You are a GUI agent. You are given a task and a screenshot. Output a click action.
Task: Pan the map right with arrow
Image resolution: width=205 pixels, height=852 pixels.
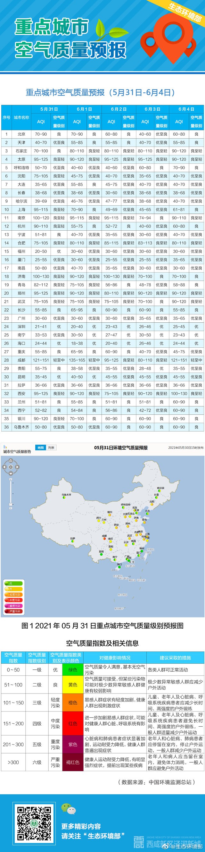coord(17,467)
